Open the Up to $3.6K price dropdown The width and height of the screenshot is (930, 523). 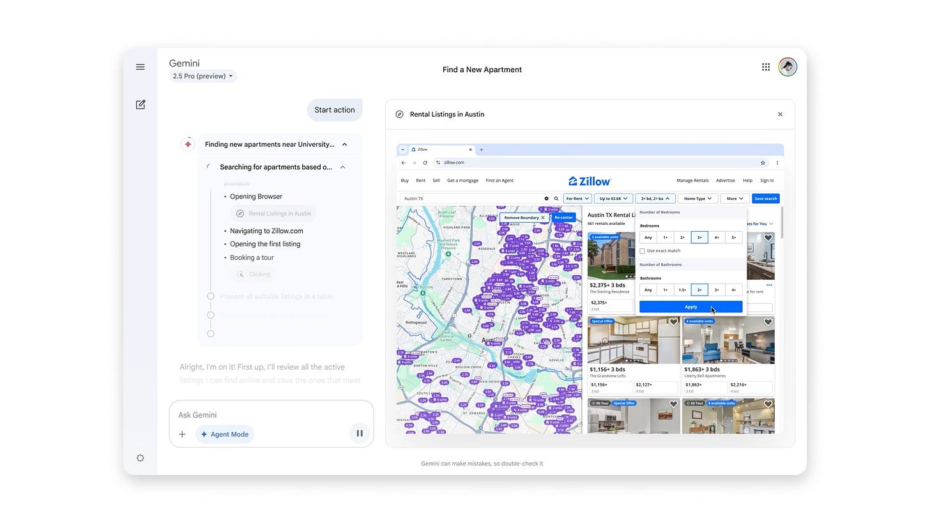click(613, 199)
